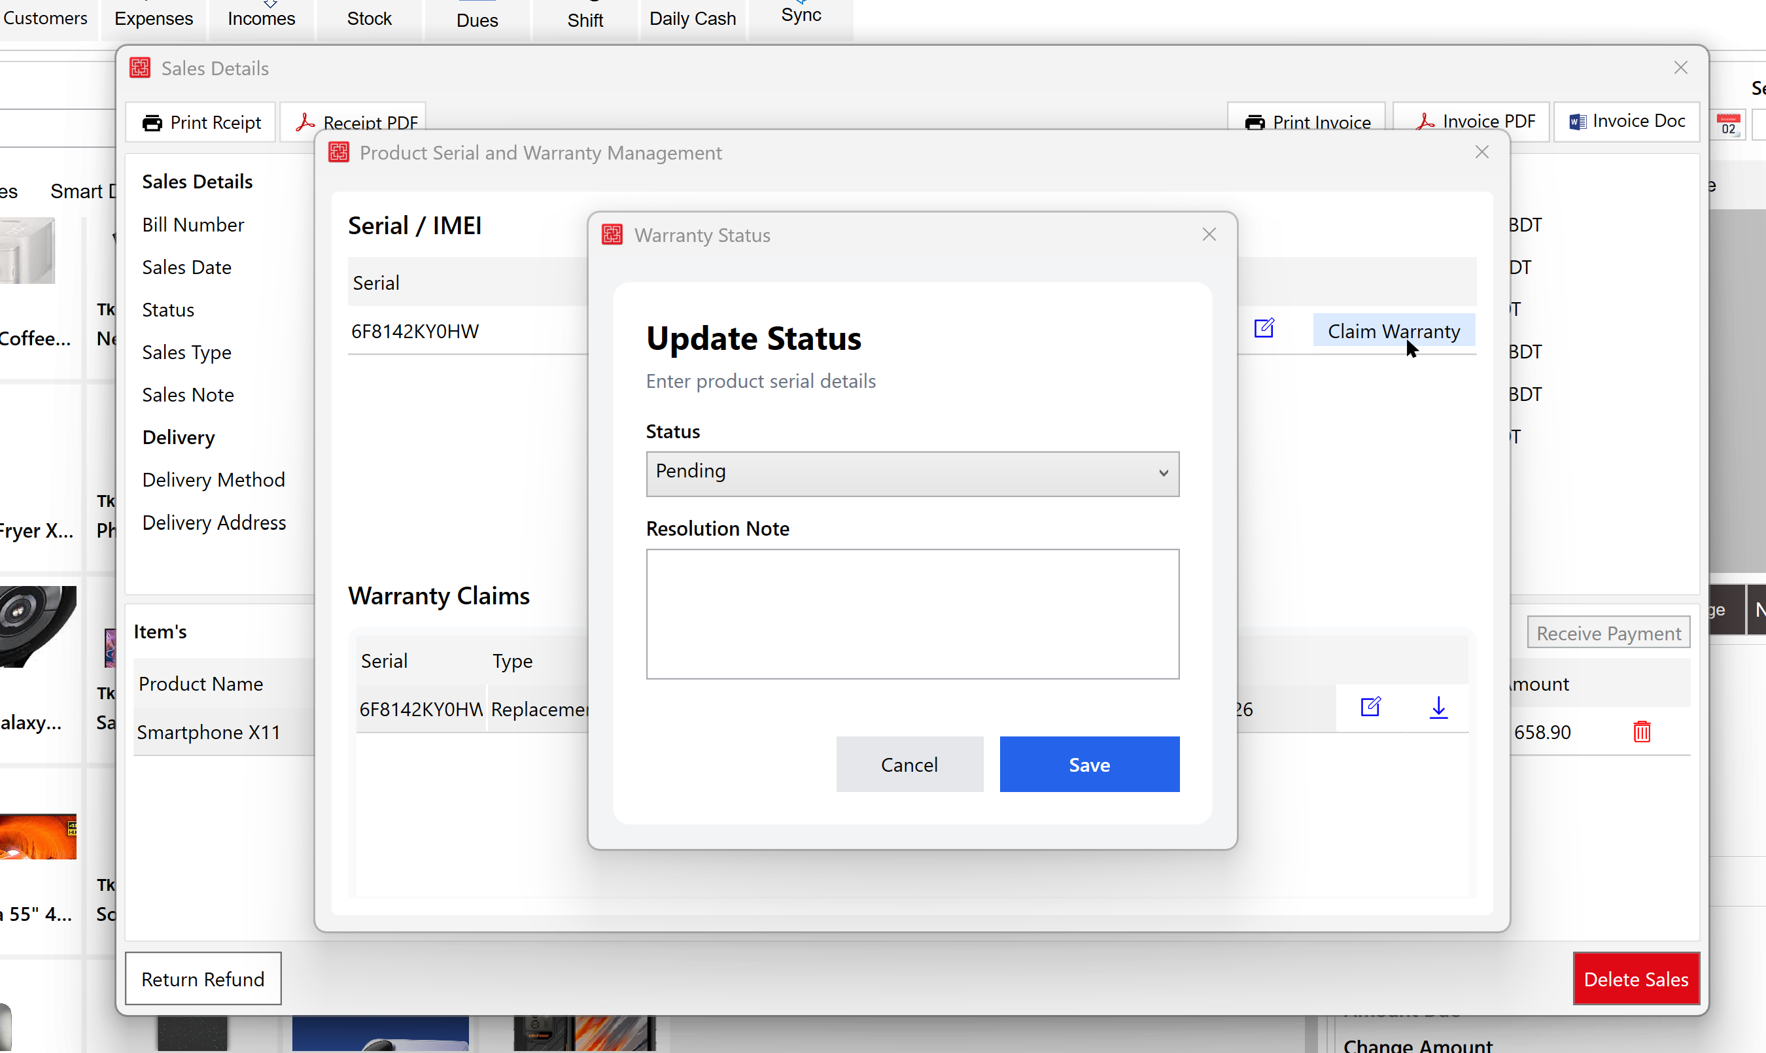Select the Coffee product thumbnail in background
The image size is (1766, 1053).
pyautogui.click(x=27, y=250)
